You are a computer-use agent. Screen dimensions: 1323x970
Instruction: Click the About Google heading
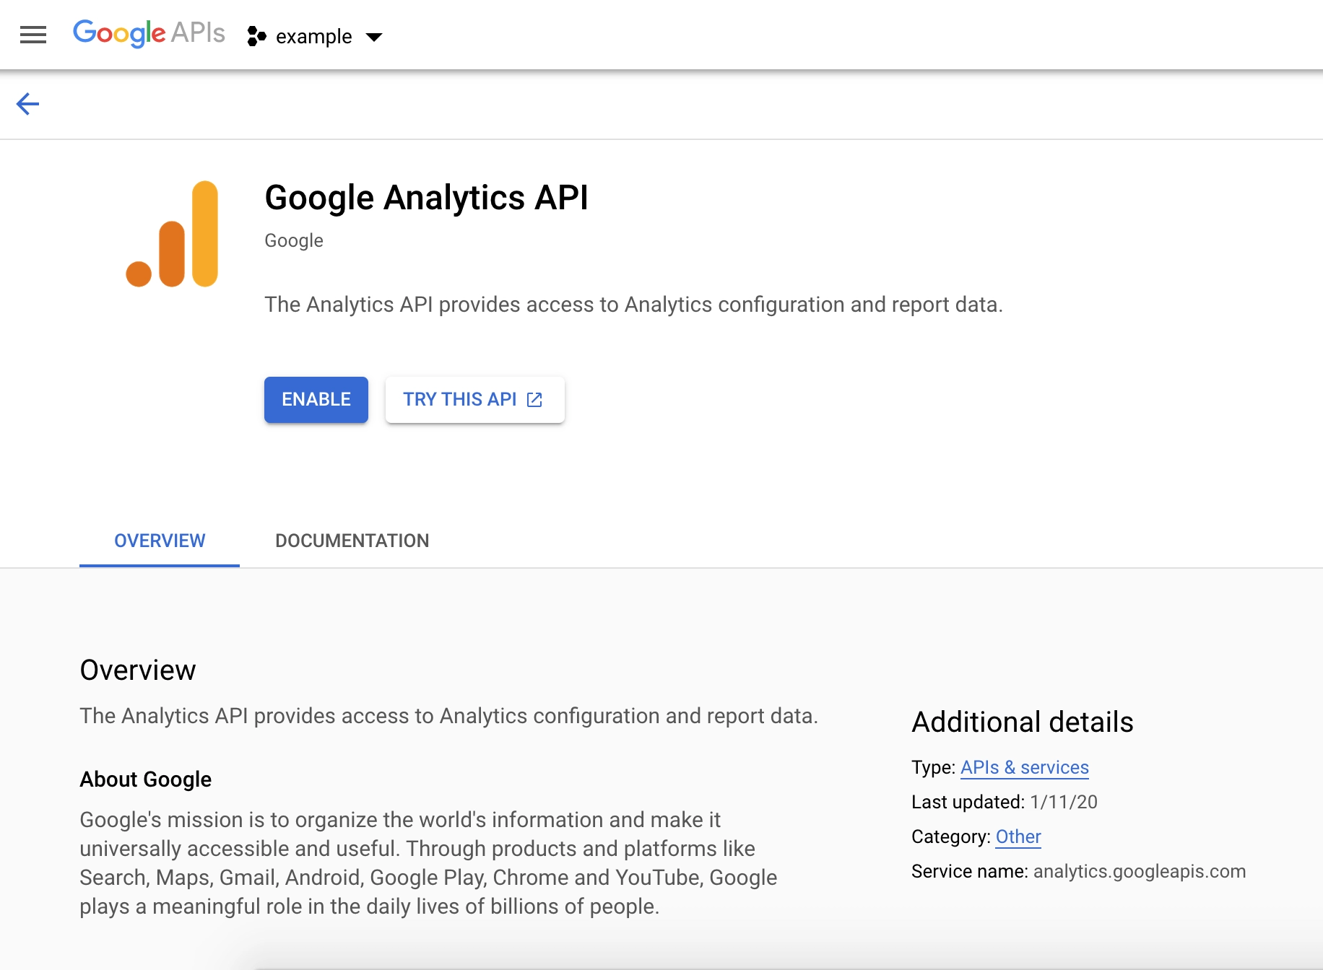pyautogui.click(x=145, y=779)
